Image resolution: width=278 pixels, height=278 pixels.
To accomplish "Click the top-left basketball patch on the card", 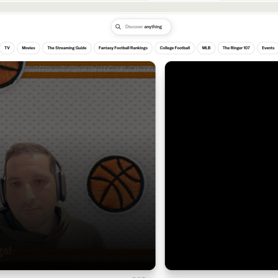I will (x=9, y=73).
